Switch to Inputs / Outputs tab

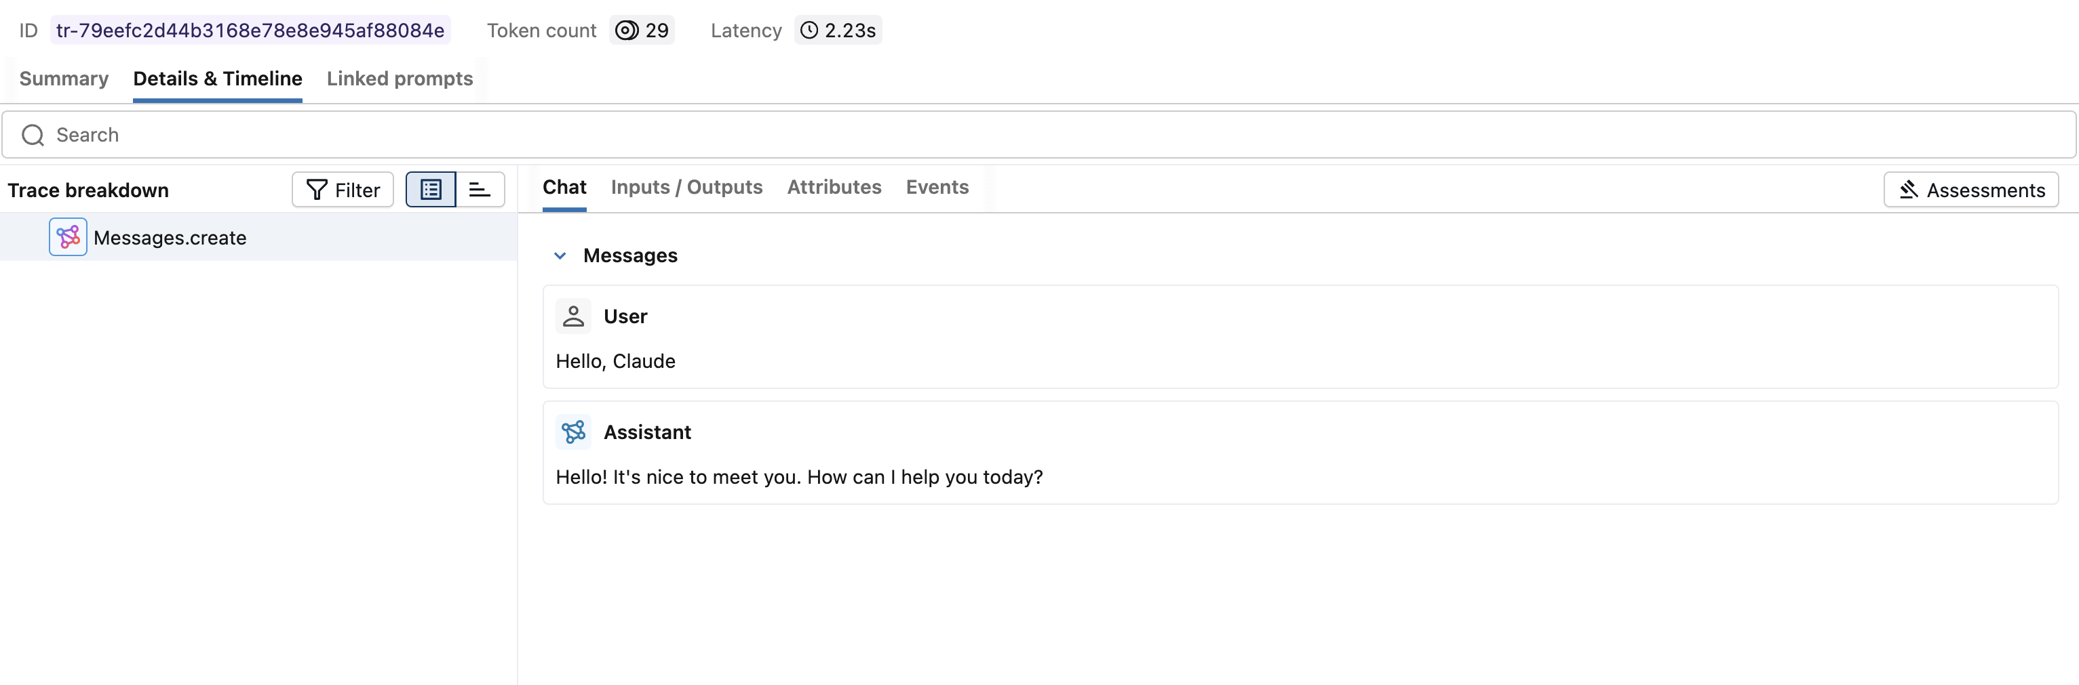686,187
